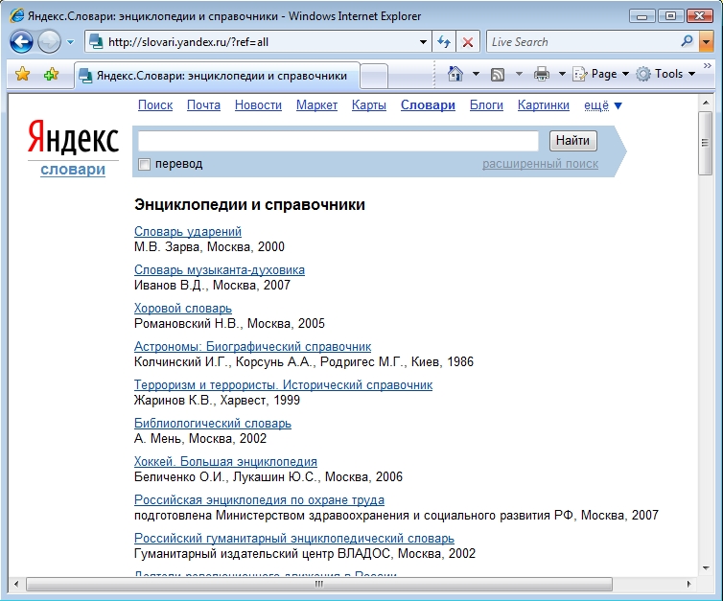The height and width of the screenshot is (601, 723).
Task: Open the Хоровой словарь link
Action: [183, 308]
